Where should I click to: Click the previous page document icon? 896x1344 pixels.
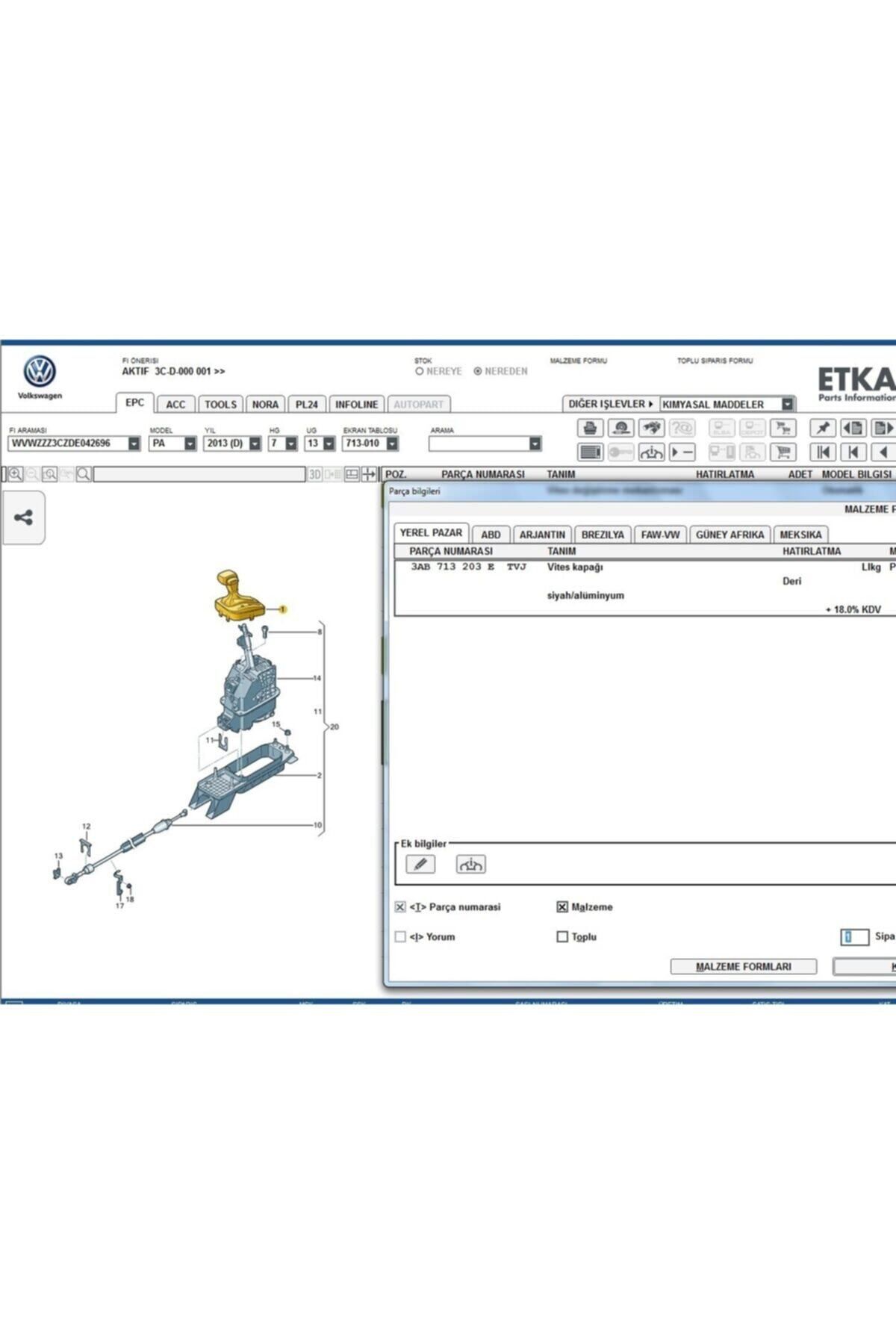pos(853,428)
